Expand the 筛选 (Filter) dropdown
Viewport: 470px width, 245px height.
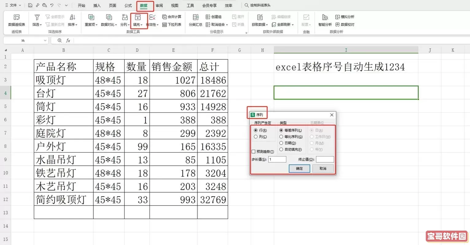pyautogui.click(x=37, y=24)
